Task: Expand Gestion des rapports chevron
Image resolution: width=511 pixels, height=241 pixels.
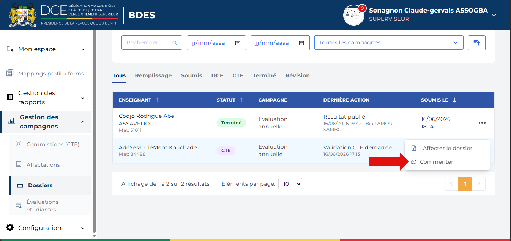Action: point(83,98)
